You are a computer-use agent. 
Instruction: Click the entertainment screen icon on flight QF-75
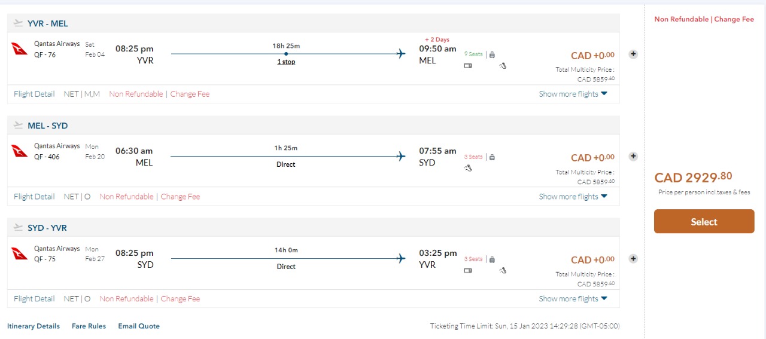[468, 270]
